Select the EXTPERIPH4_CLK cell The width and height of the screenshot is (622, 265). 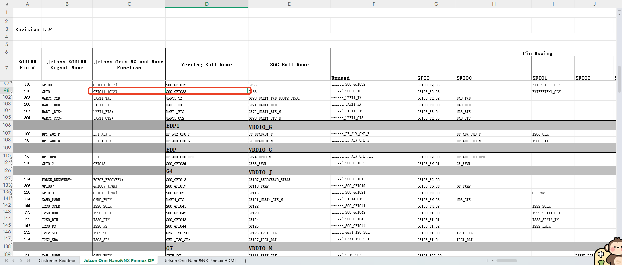click(553, 91)
